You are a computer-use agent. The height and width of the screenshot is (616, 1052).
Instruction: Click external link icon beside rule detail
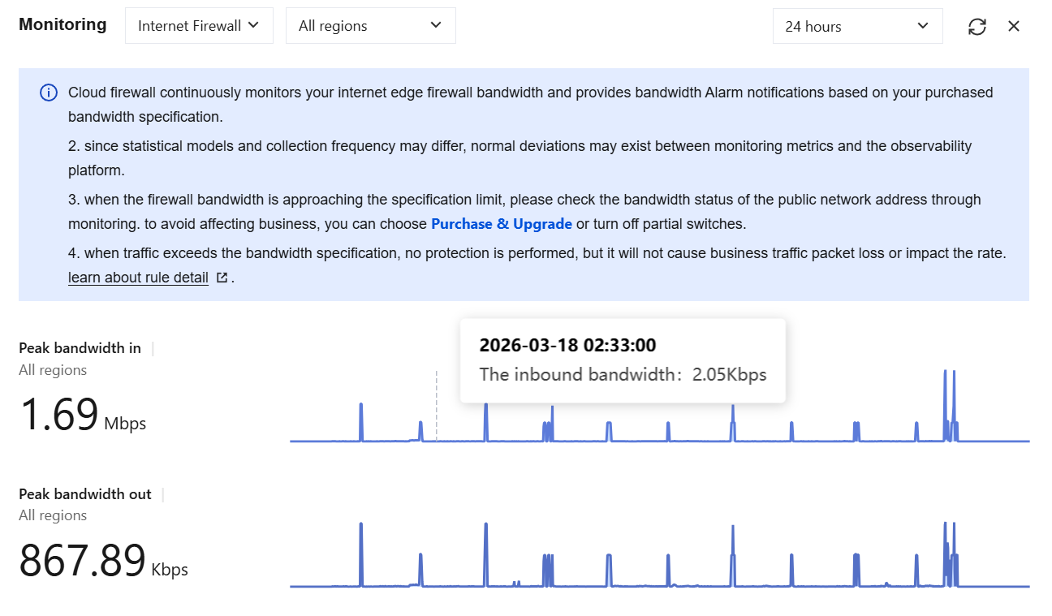tap(222, 278)
